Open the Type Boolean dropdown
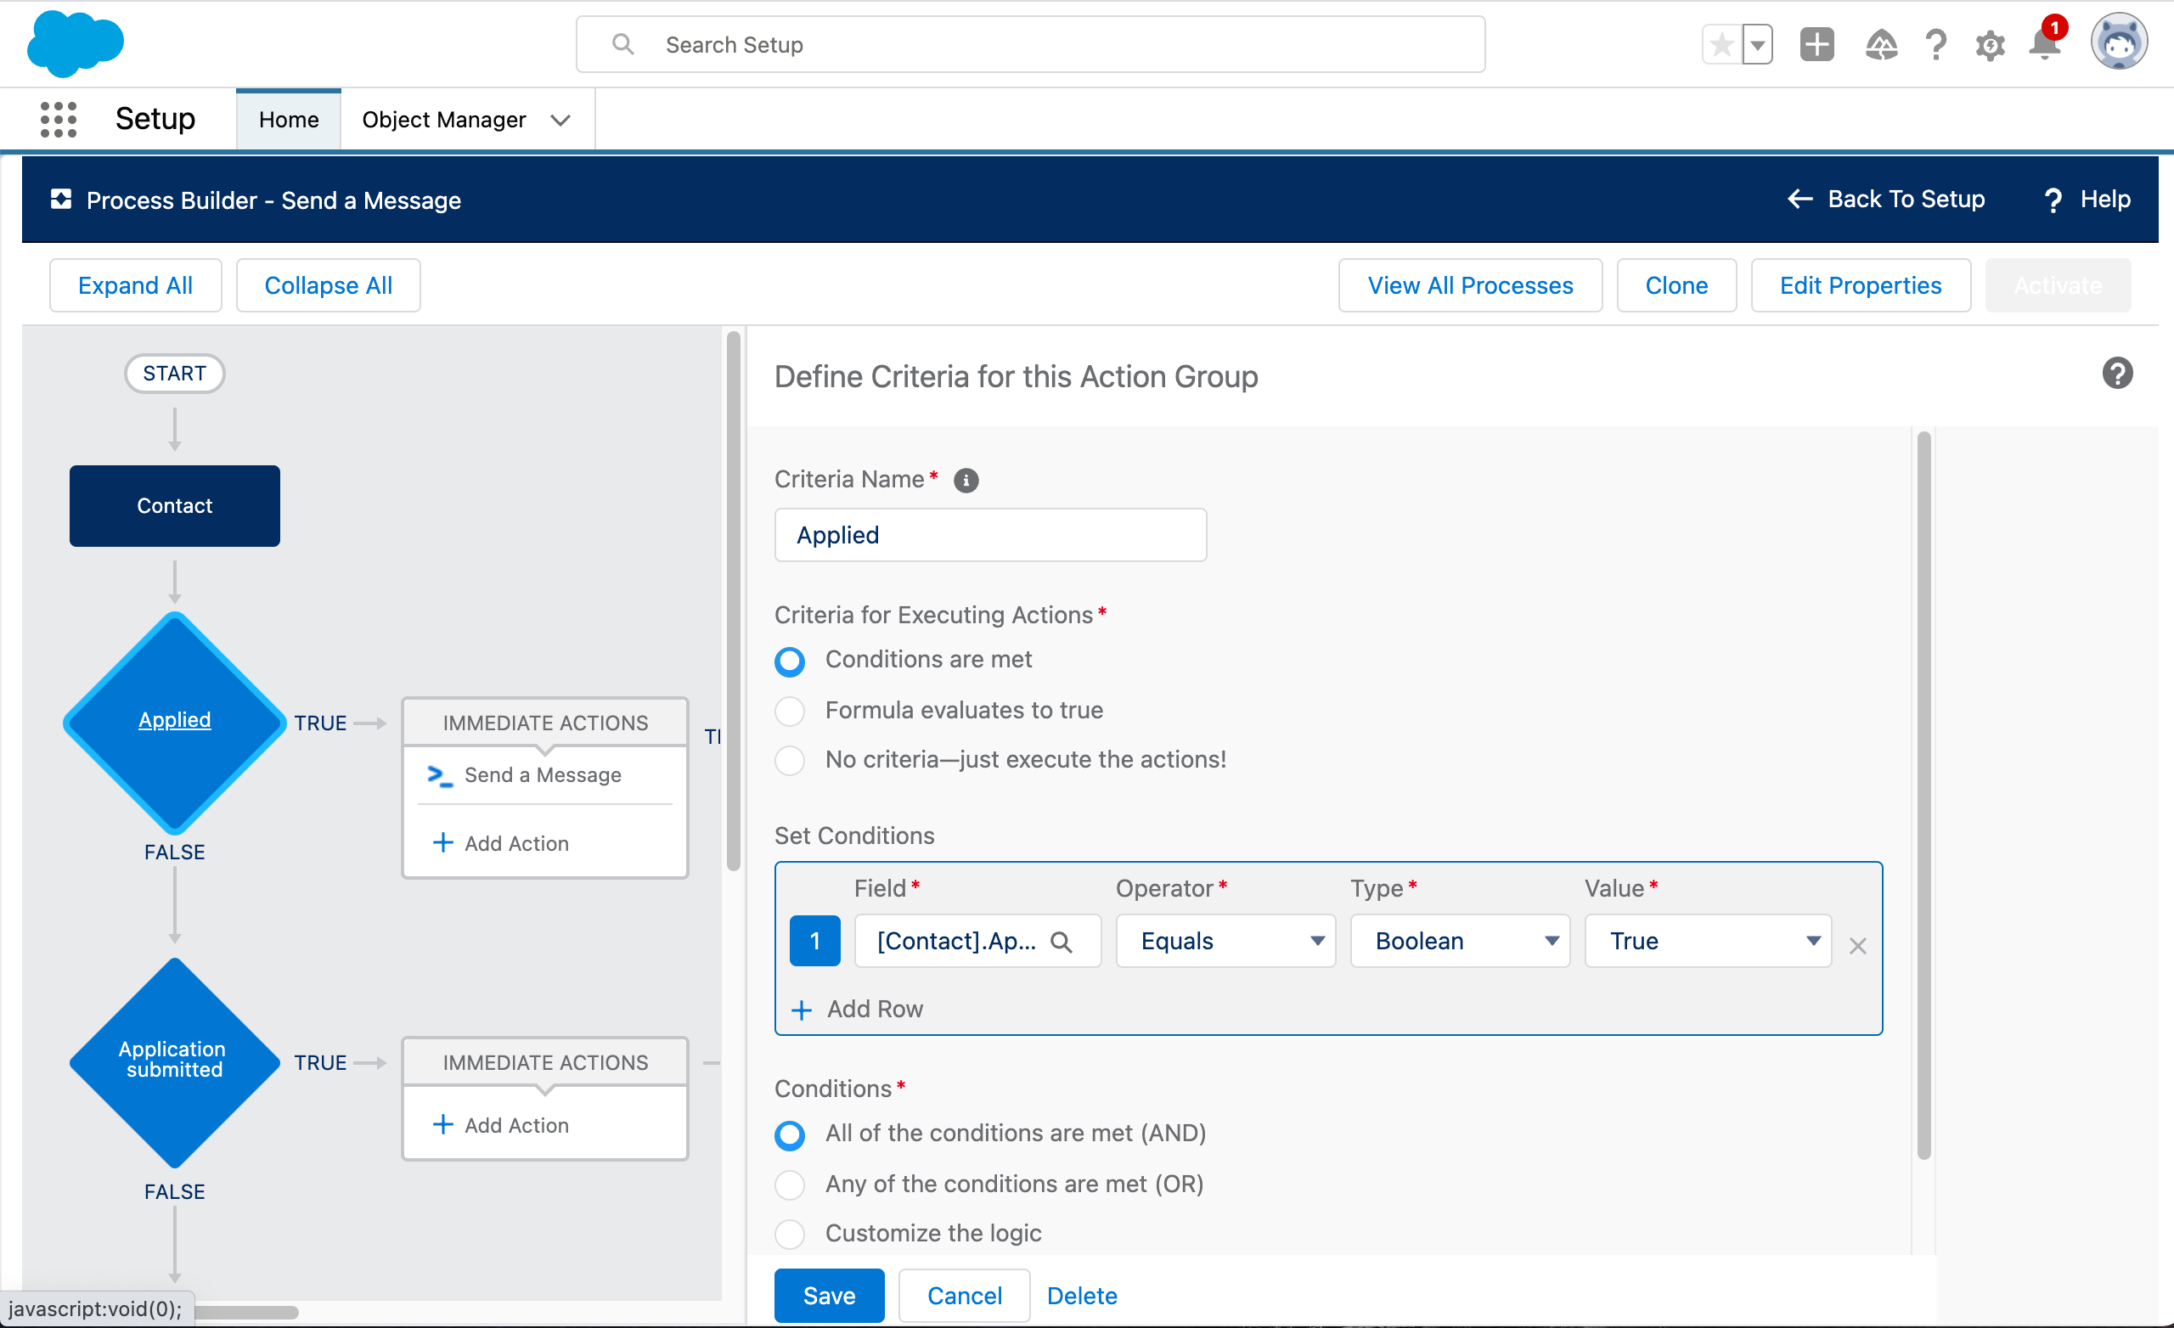Screen dimensions: 2174x1328 [x=1459, y=941]
